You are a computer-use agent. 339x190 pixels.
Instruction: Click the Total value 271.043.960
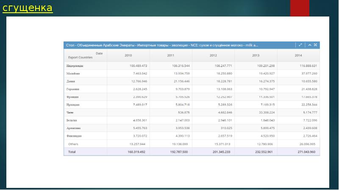306,152
